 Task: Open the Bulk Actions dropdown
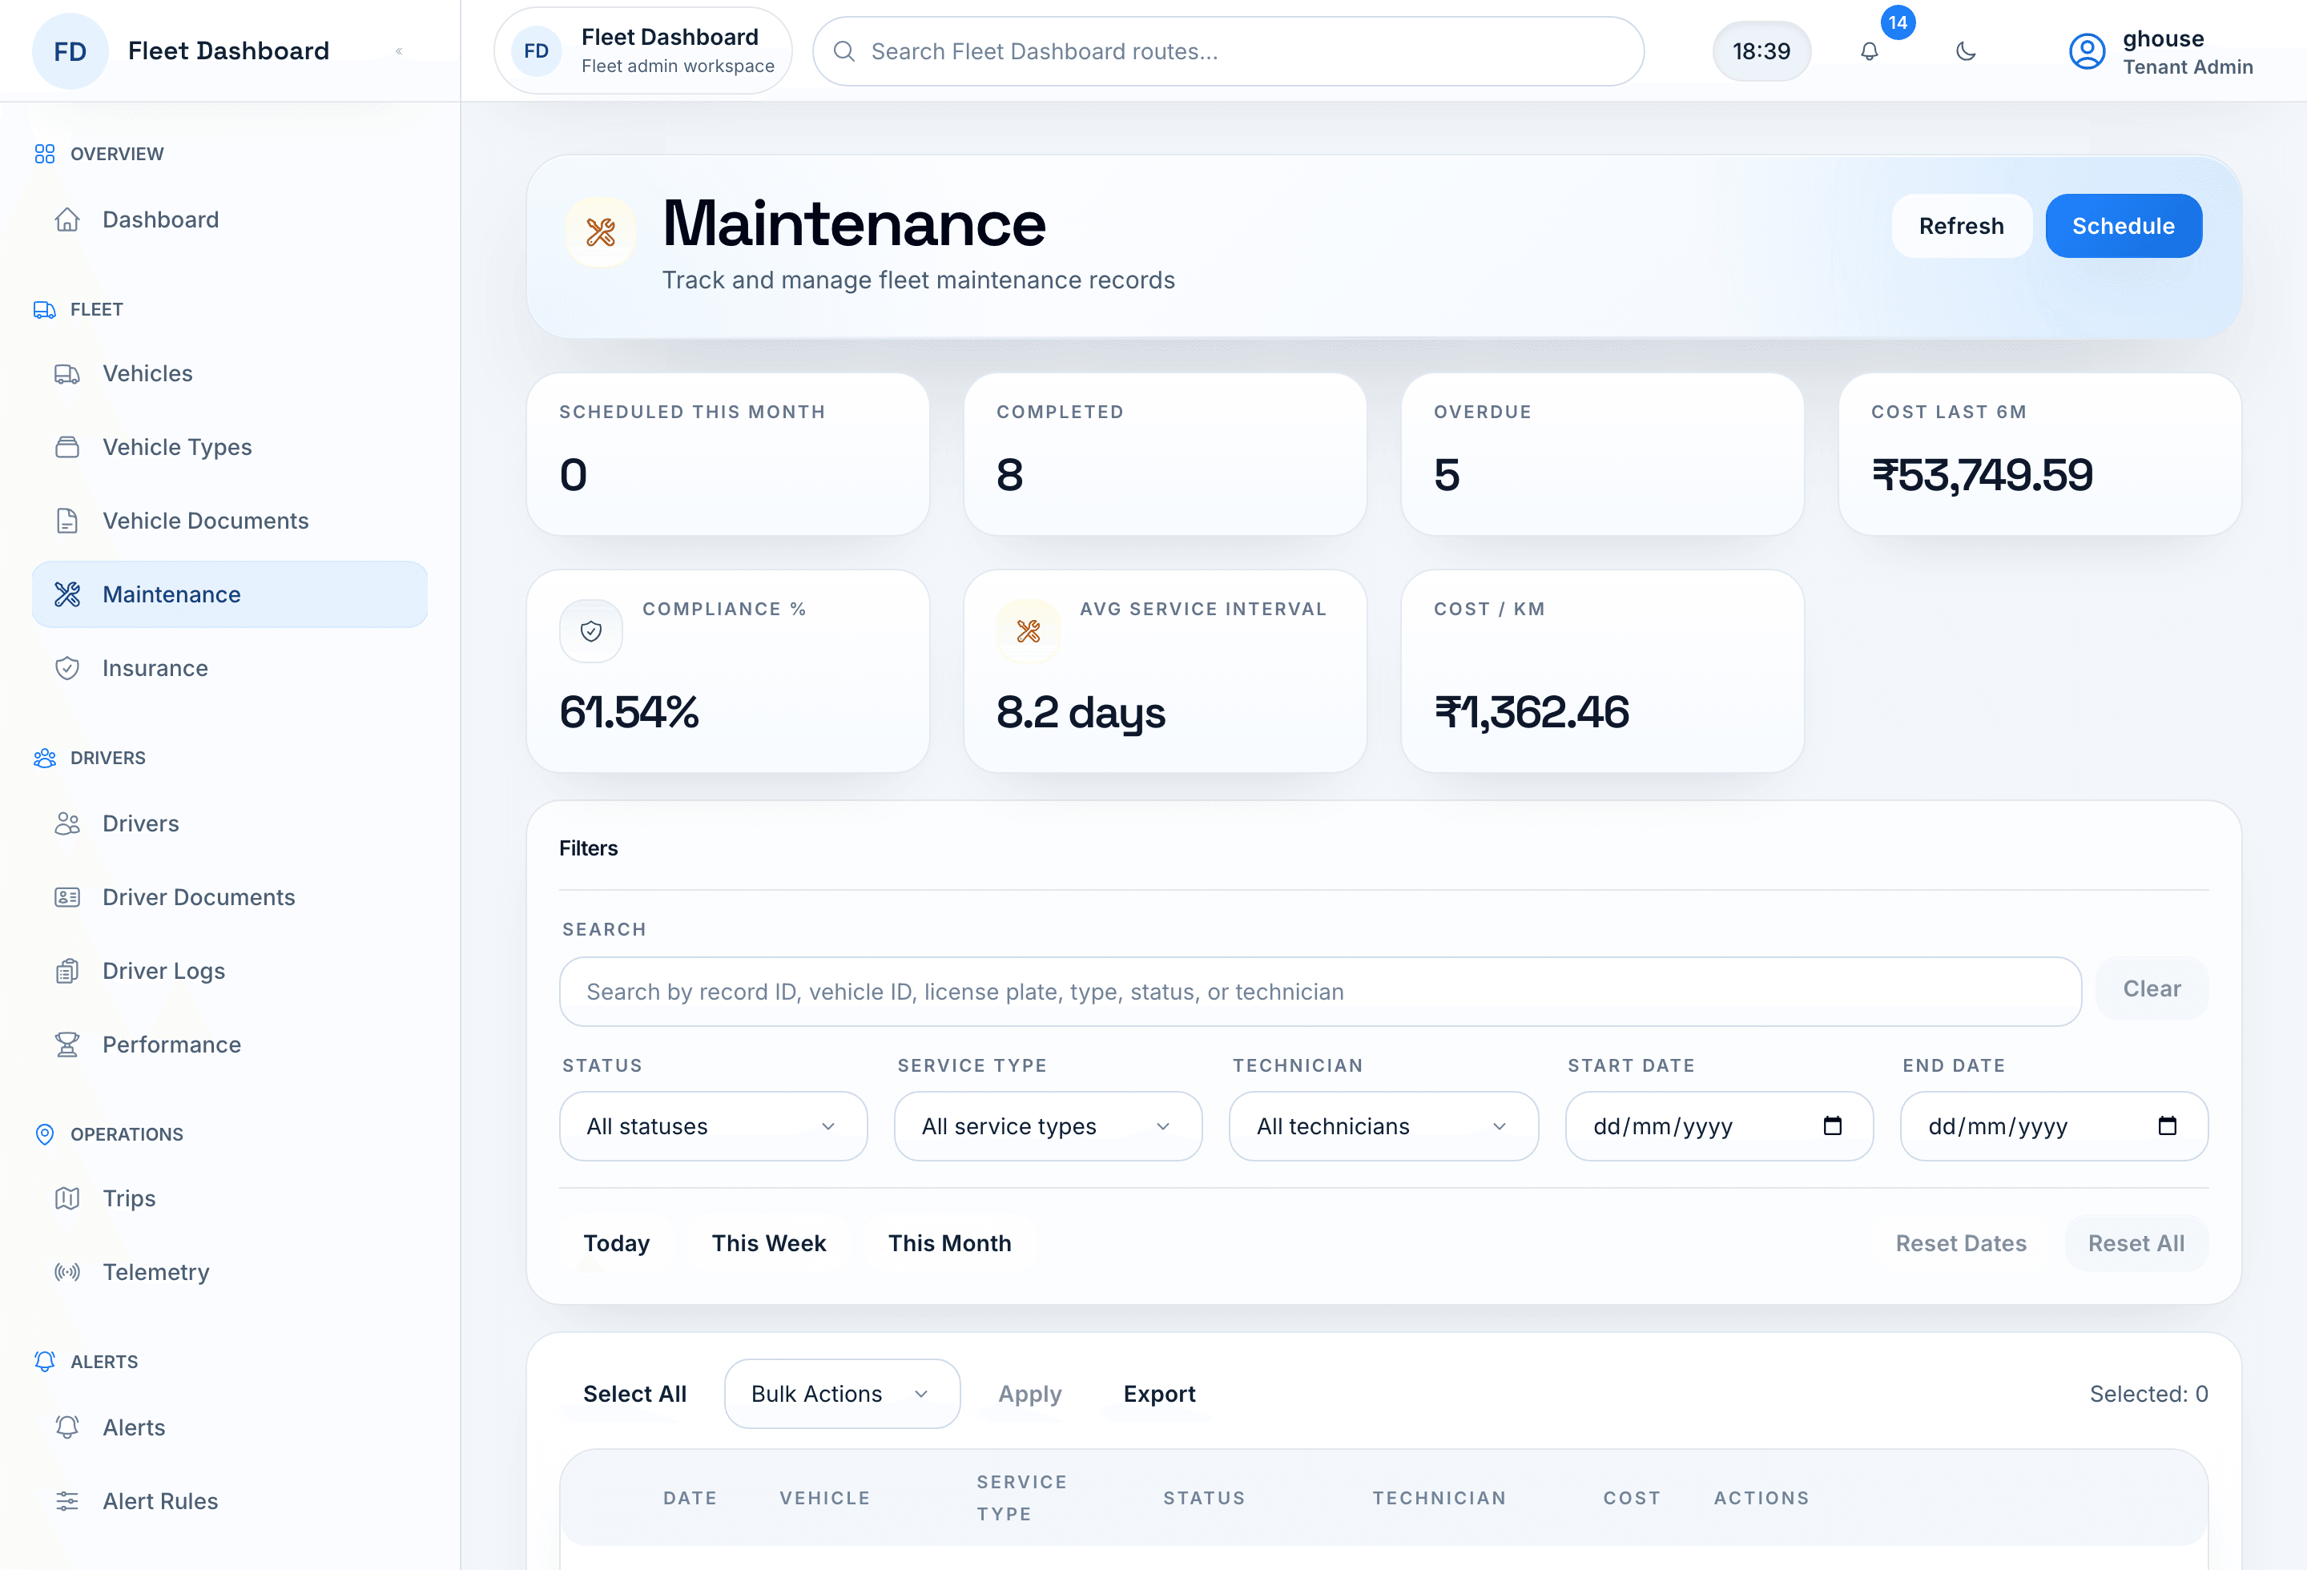point(842,1393)
